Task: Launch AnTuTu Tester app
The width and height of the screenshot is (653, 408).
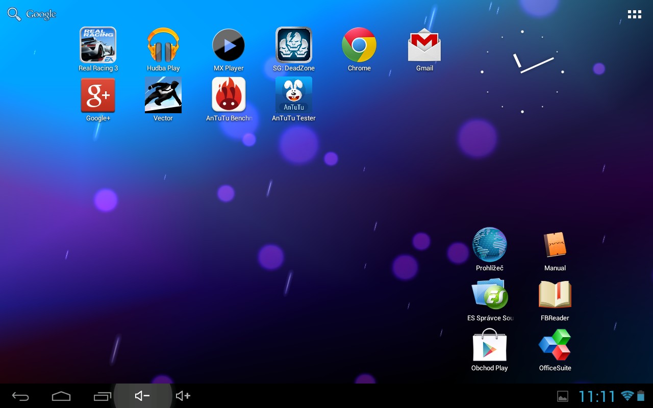Action: pos(294,95)
